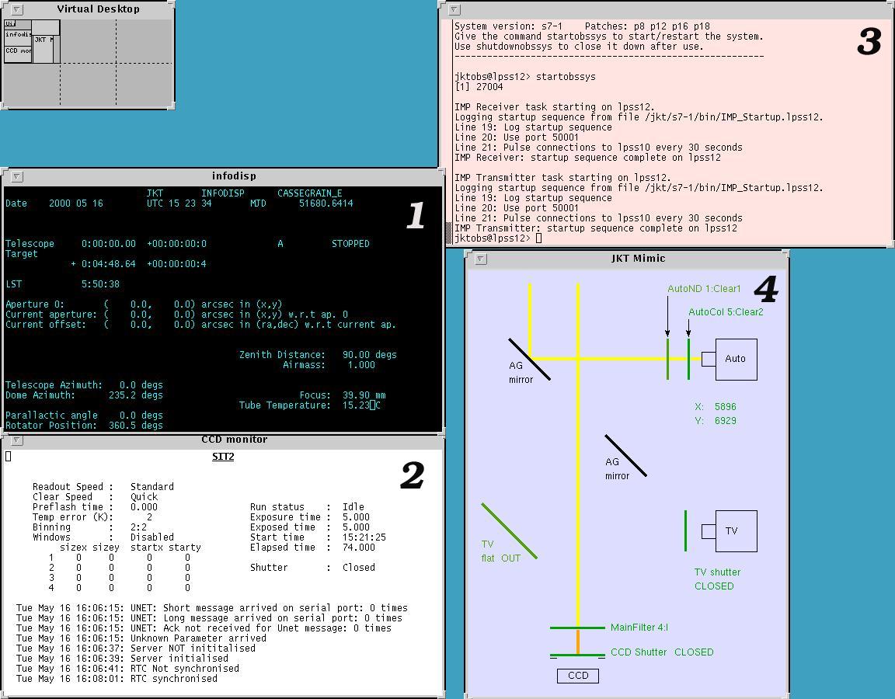Click the MainFilter 4:I label
The image size is (895, 699).
[x=639, y=628]
